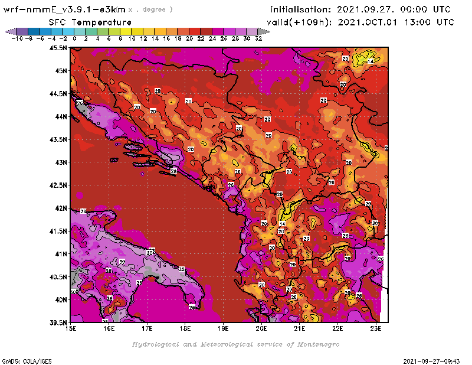Click the '16E' longitude label
Image resolution: width=472 pixels, height=365 pixels.
[x=109, y=328]
